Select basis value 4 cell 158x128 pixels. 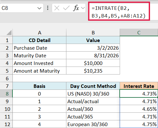40,124
